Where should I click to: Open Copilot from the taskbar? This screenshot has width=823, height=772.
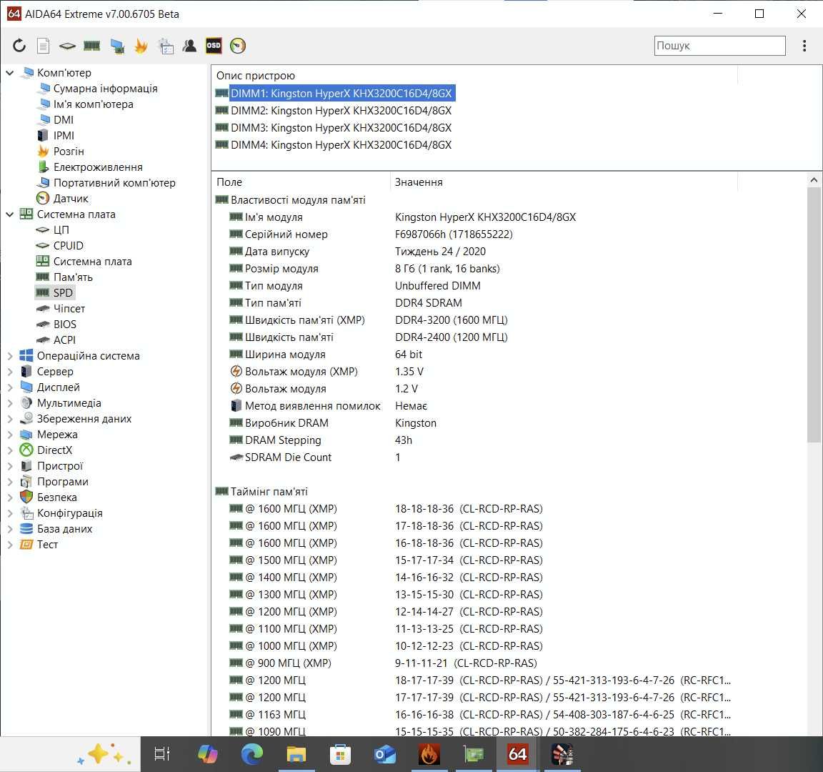coord(208,754)
